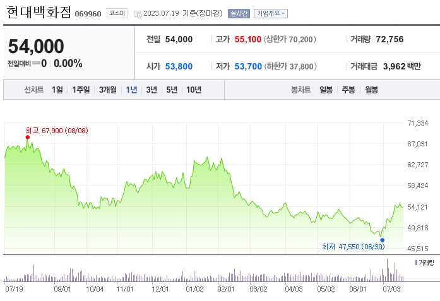Click the 최저 47,550 (06/30) label
440x301 pixels.
pyautogui.click(x=354, y=247)
